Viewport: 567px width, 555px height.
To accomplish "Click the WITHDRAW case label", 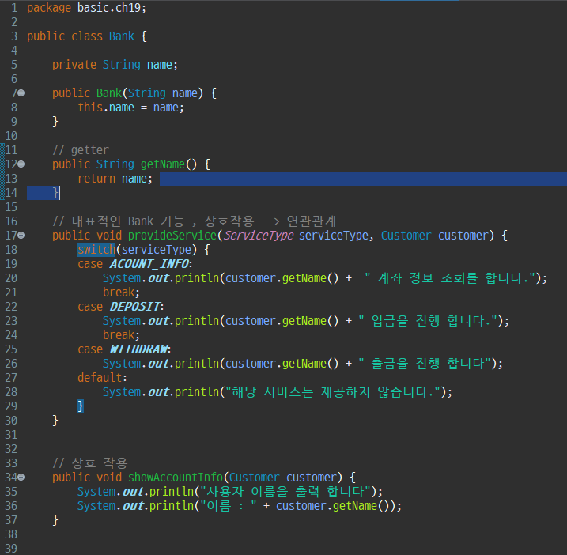I will pyautogui.click(x=138, y=349).
